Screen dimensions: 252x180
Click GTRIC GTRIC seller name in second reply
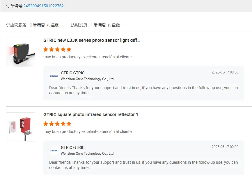tap(73, 147)
